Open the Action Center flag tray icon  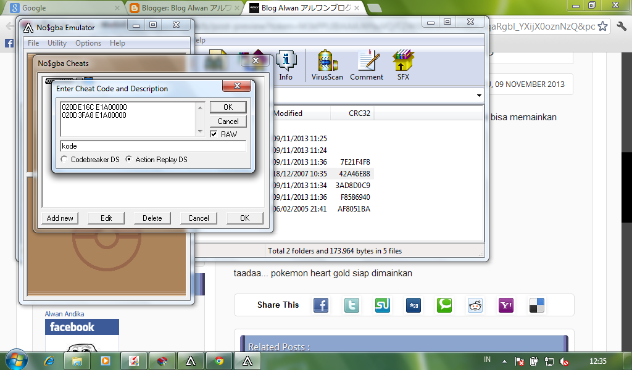(x=520, y=361)
